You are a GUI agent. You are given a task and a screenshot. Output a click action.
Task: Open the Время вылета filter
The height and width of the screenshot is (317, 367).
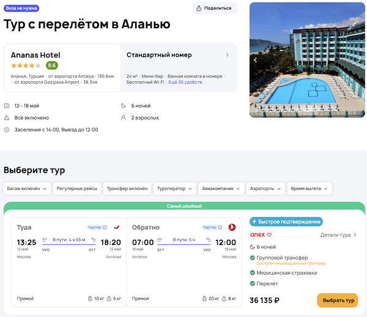point(310,189)
